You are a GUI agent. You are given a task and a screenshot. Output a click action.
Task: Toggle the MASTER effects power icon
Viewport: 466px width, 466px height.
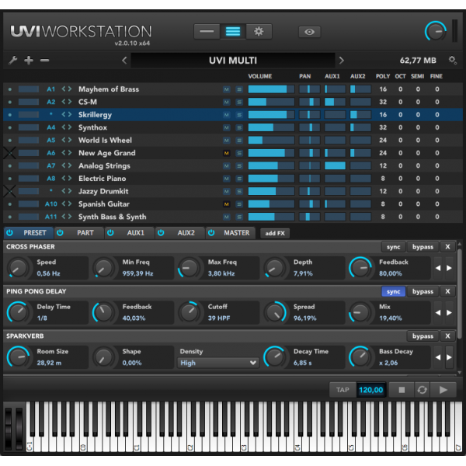(211, 233)
